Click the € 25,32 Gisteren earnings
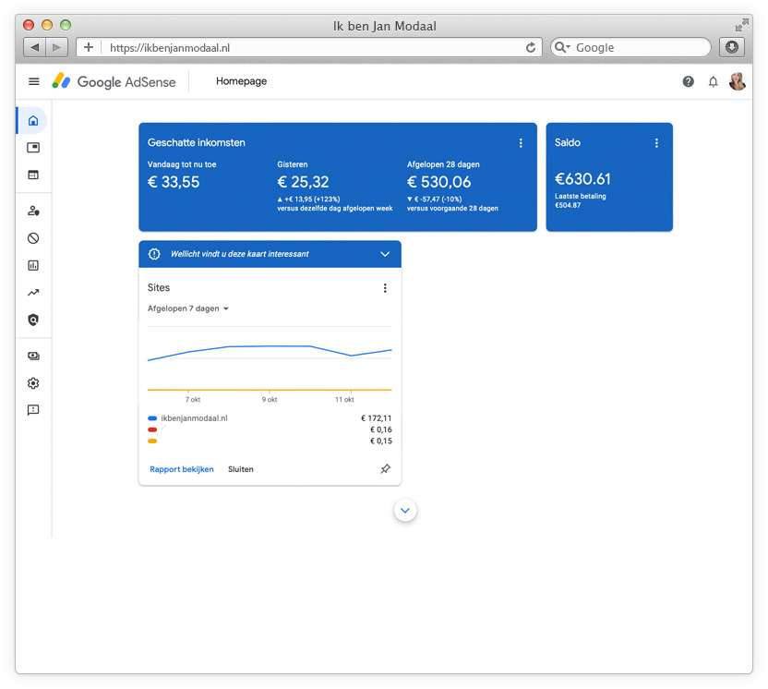 pyautogui.click(x=303, y=182)
